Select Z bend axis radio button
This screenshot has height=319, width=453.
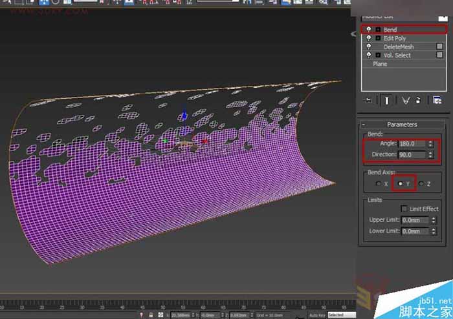point(421,184)
